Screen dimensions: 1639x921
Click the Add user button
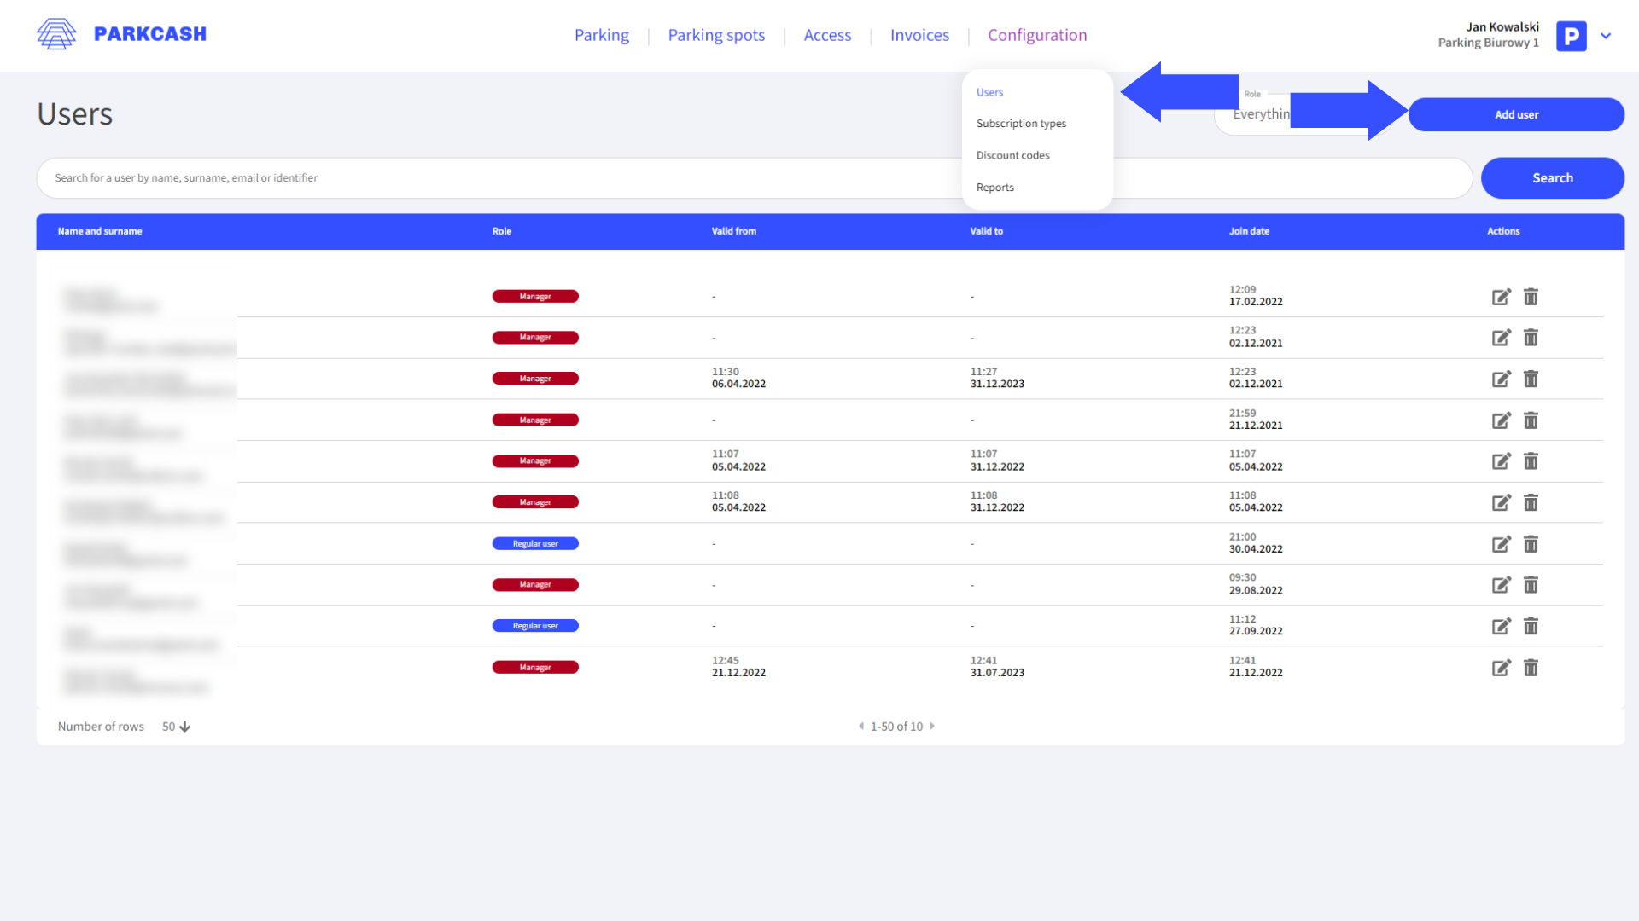(1516, 114)
